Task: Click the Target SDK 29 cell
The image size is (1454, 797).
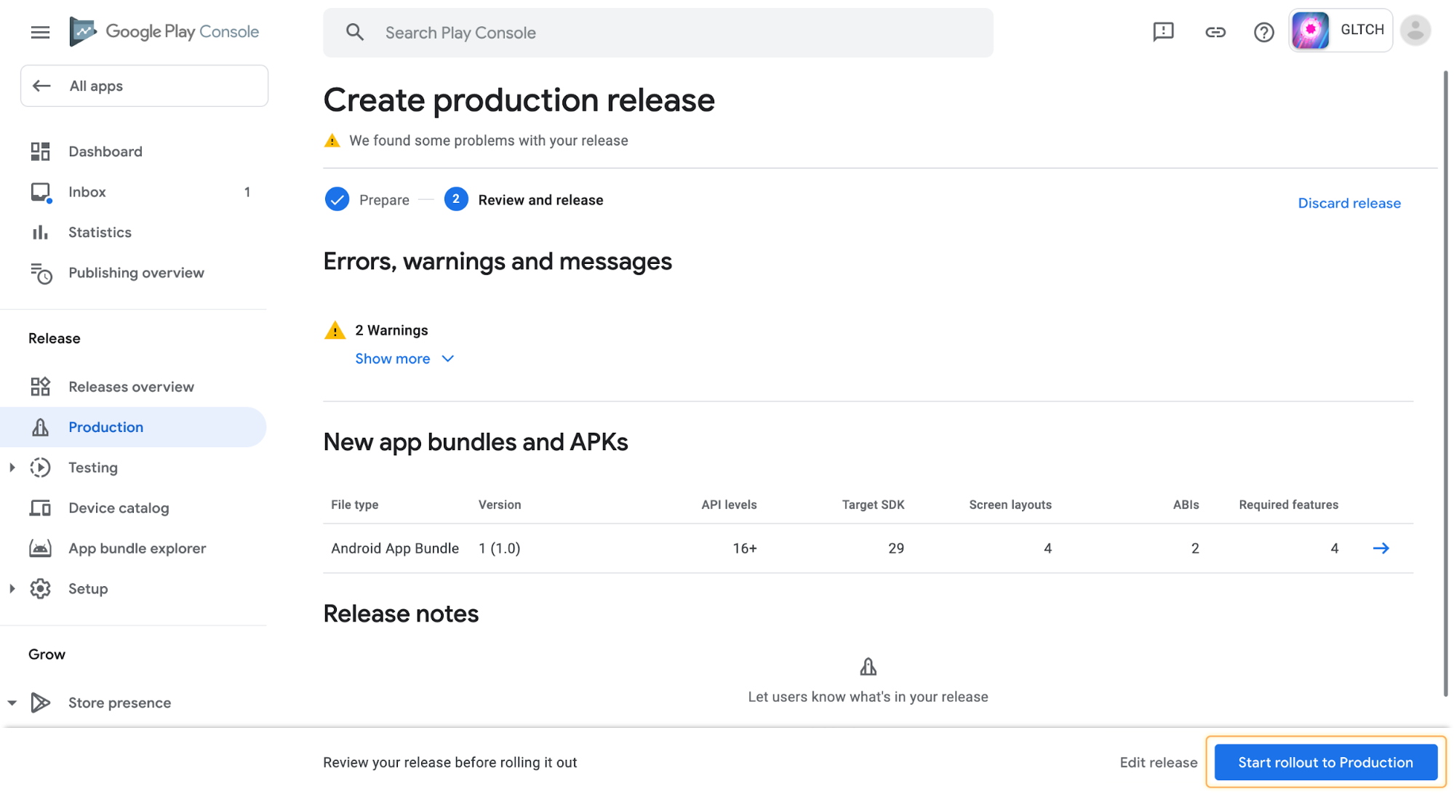Action: (x=895, y=548)
